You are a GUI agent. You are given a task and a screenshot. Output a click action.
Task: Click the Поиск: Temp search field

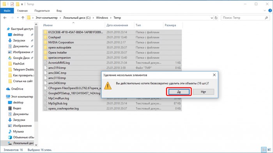[245, 18]
